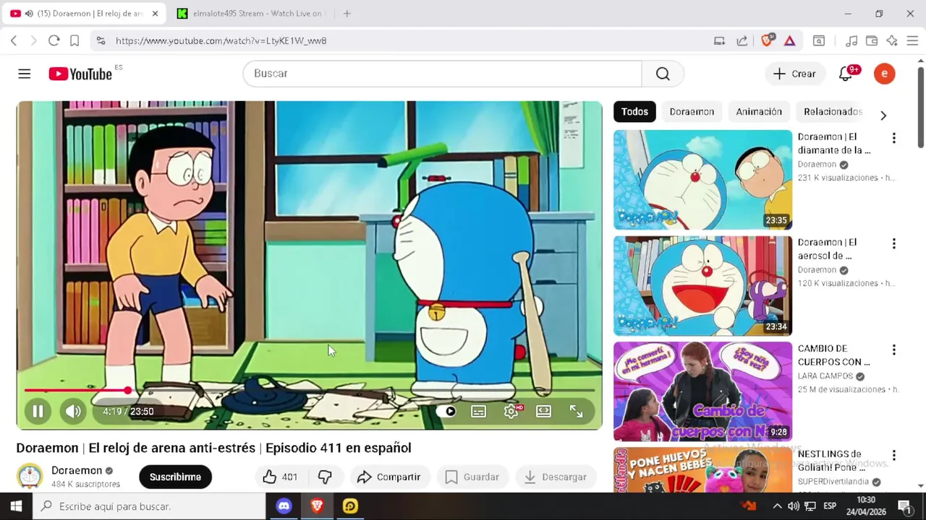This screenshot has height=520, width=926.
Task: Close the Doraemon YouTube tab
Action: click(155, 13)
